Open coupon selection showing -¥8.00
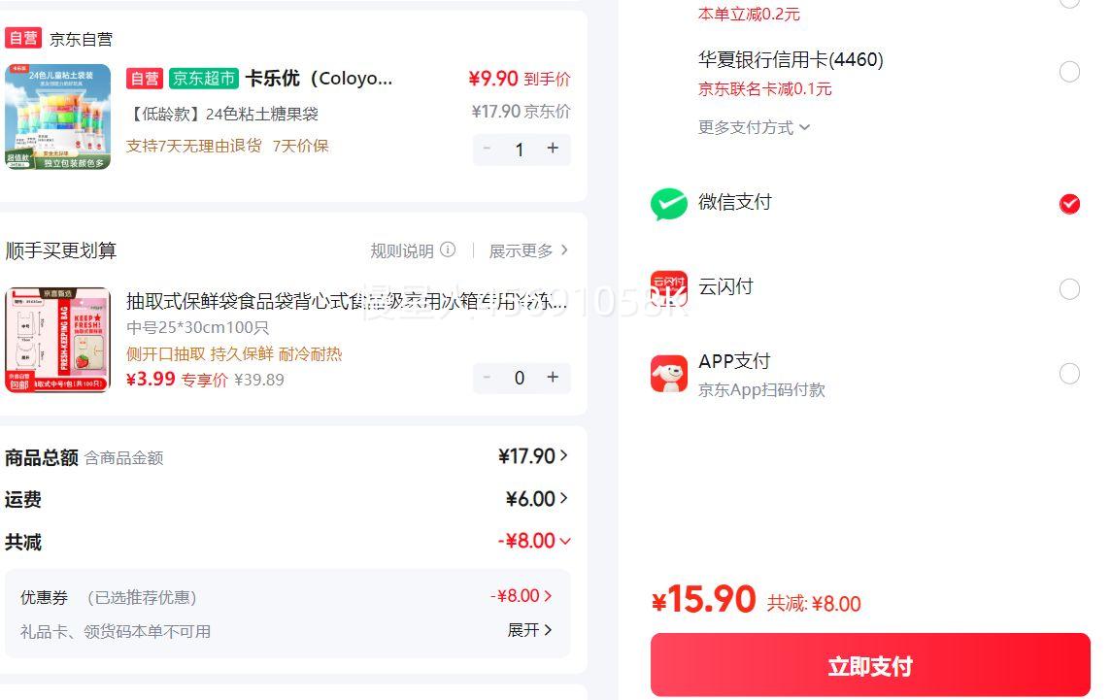 (x=522, y=595)
